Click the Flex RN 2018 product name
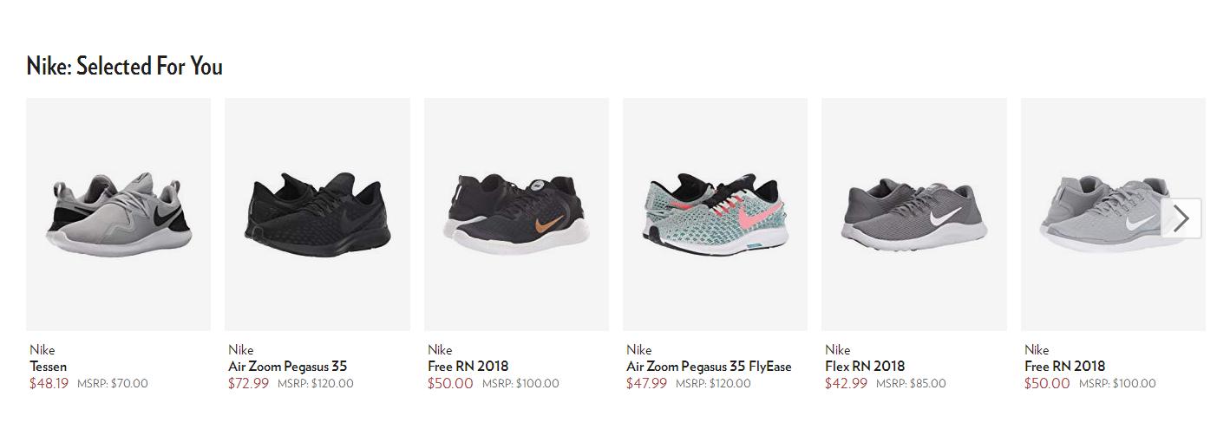 point(865,367)
